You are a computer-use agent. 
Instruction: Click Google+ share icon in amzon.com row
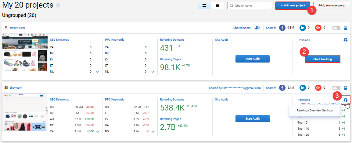point(318,28)
